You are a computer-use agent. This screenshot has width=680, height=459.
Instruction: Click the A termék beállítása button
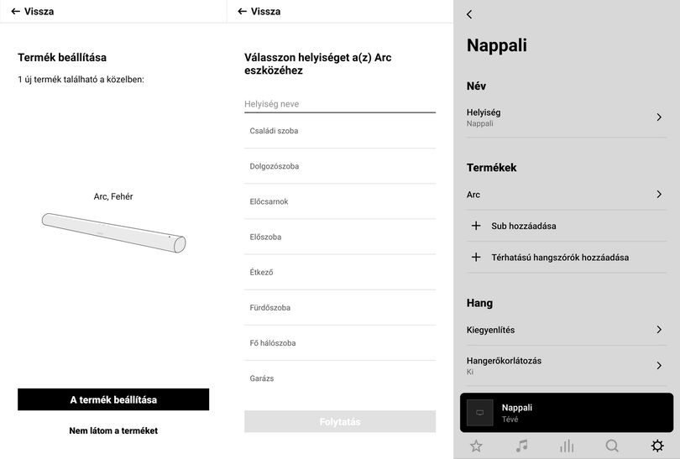[113, 399]
